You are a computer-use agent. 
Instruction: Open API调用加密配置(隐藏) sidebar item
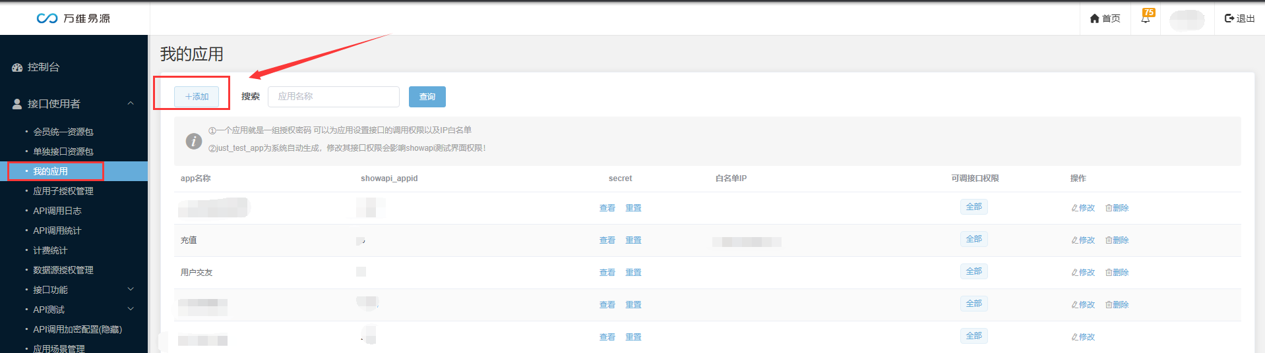(78, 329)
